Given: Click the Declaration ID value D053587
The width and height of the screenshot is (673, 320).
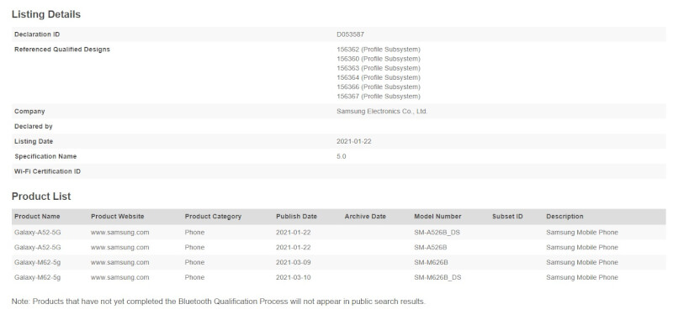Looking at the screenshot, I should pyautogui.click(x=350, y=34).
